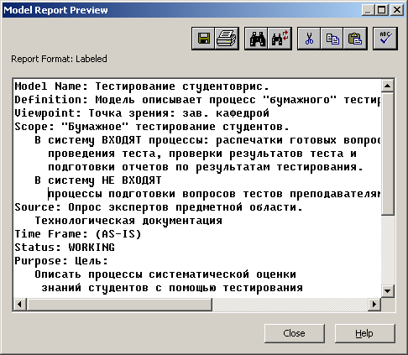Click the Save report floppy disk icon

tap(203, 39)
